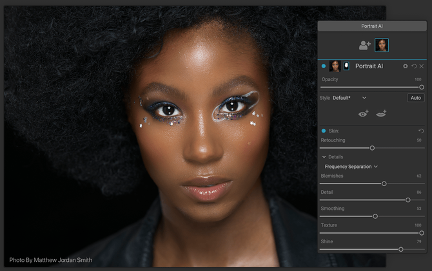
Task: Reset the Skin section settings
Action: (421, 131)
